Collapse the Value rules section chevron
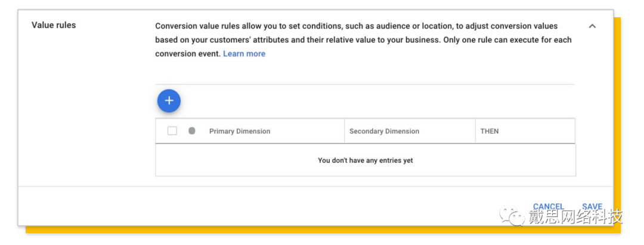The height and width of the screenshot is (245, 644). [592, 26]
